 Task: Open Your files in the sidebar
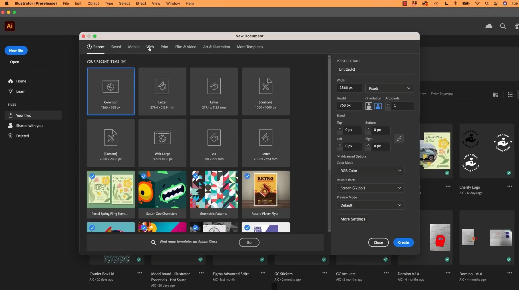point(33,115)
